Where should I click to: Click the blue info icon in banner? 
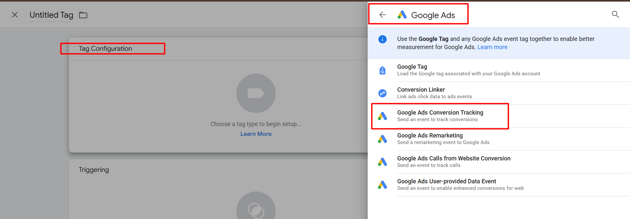(x=382, y=39)
